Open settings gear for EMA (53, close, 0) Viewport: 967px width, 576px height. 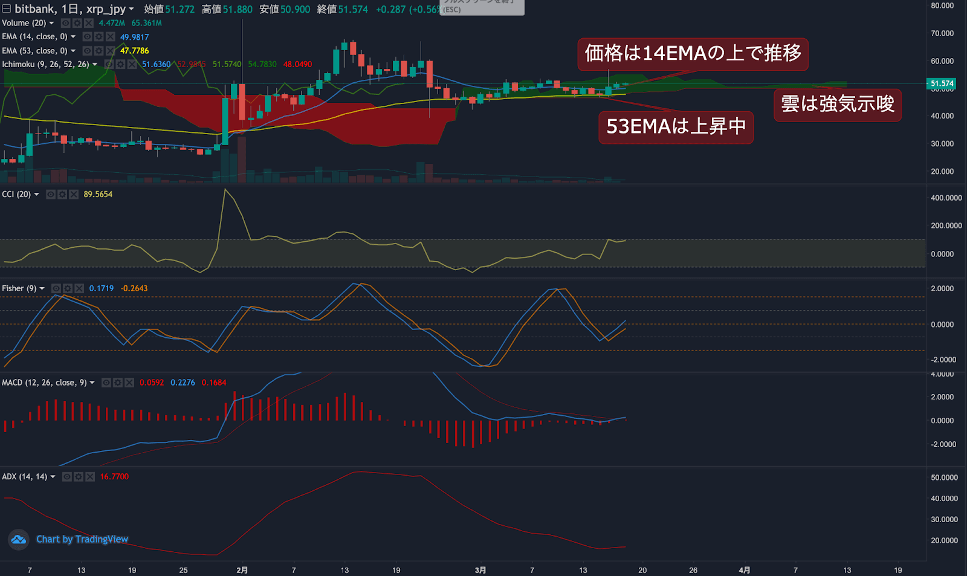point(99,51)
